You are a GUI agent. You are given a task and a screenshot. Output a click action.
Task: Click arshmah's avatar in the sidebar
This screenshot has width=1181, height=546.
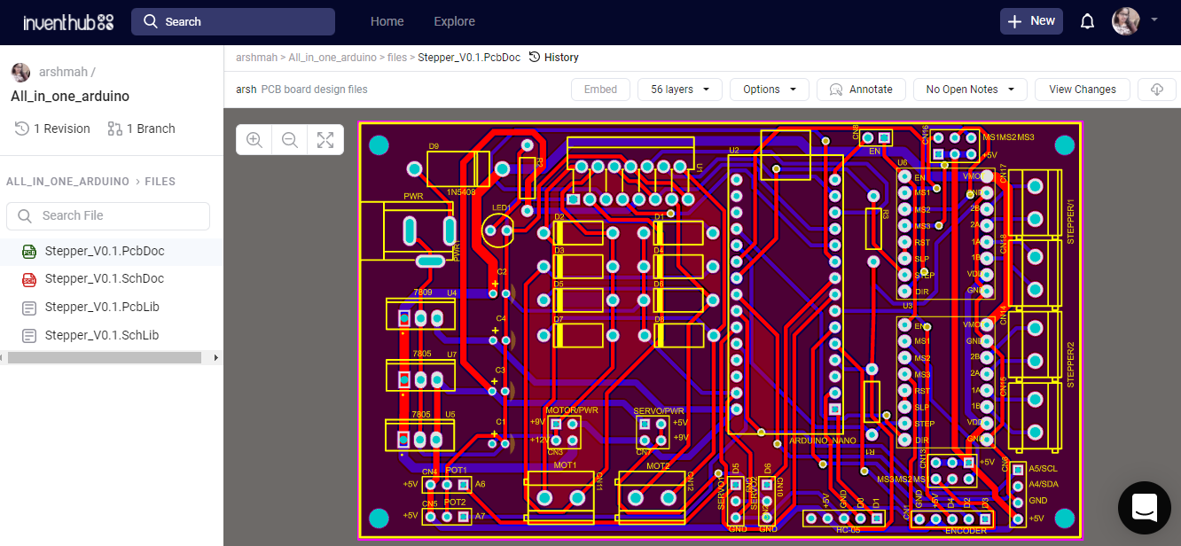click(x=20, y=73)
